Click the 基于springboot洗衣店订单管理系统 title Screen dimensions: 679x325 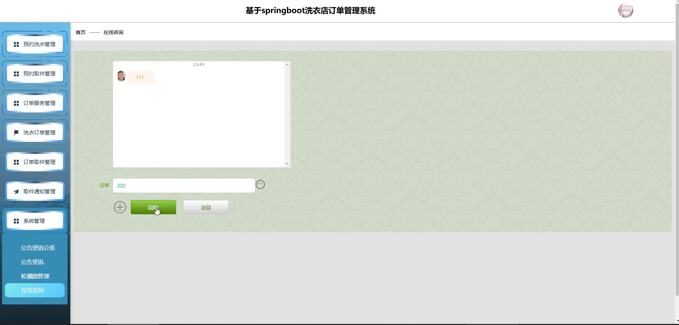pyautogui.click(x=310, y=11)
